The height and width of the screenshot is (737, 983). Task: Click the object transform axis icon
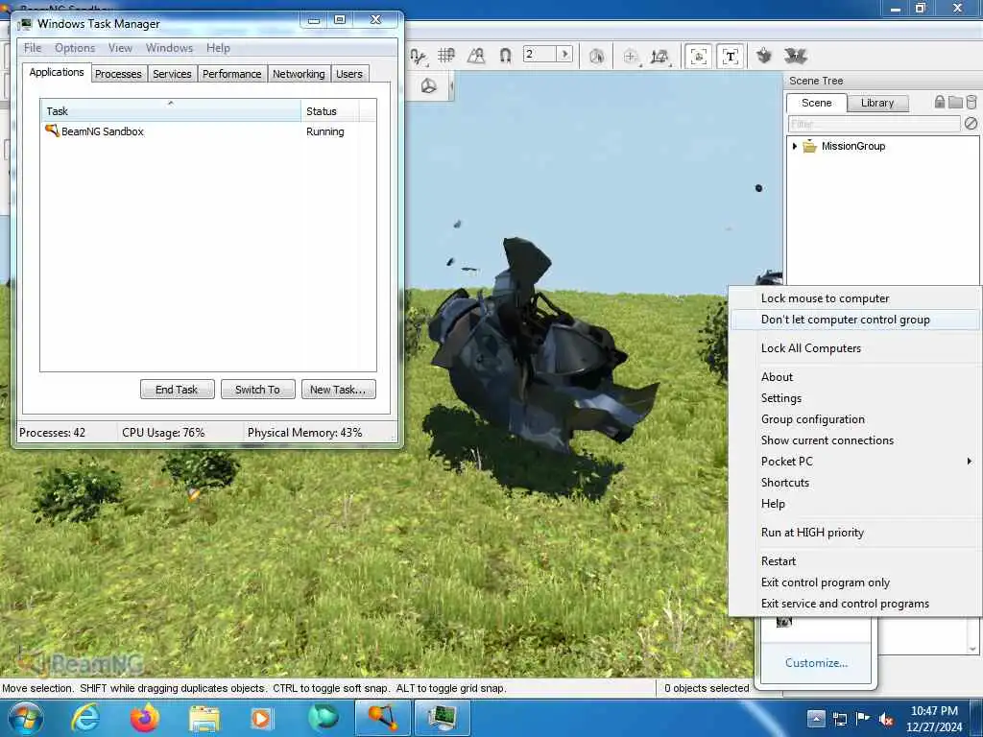pyautogui.click(x=659, y=57)
